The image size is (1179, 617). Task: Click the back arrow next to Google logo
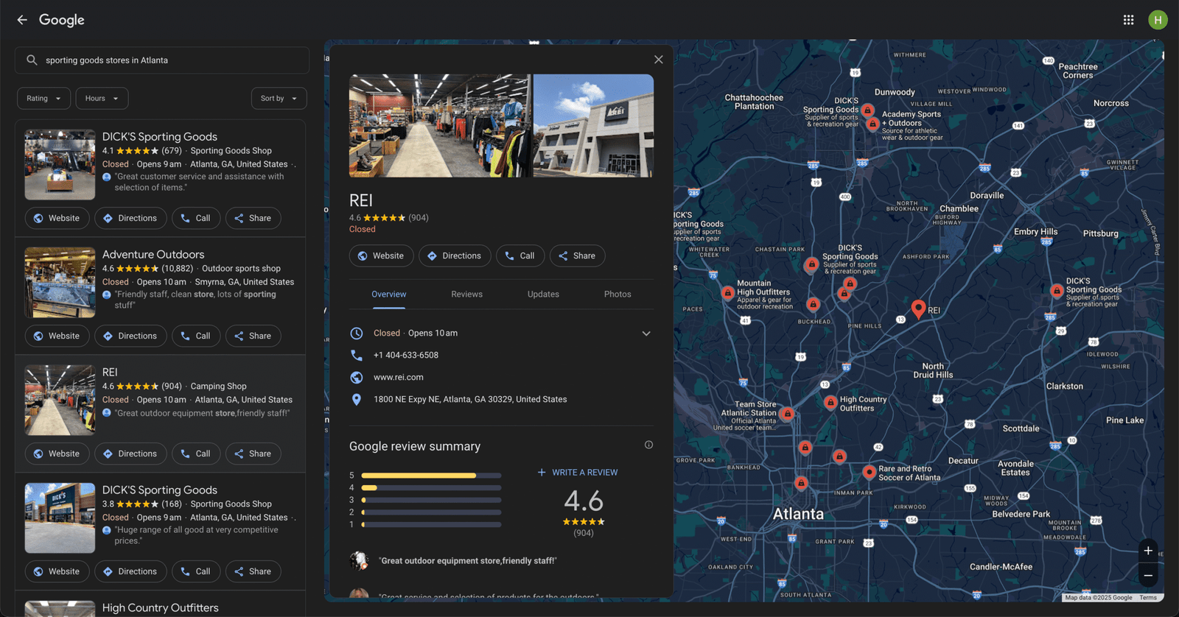tap(22, 20)
